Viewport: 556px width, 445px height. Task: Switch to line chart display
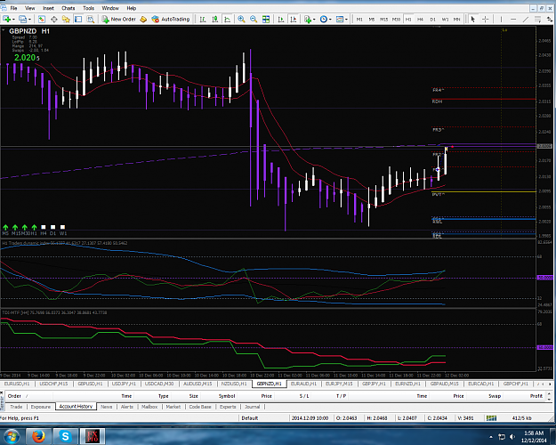click(228, 20)
